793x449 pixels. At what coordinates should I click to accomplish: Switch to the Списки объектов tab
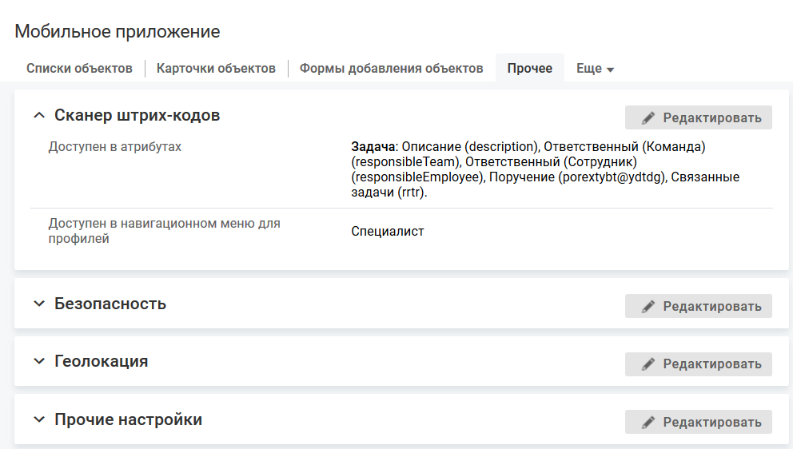pyautogui.click(x=79, y=69)
